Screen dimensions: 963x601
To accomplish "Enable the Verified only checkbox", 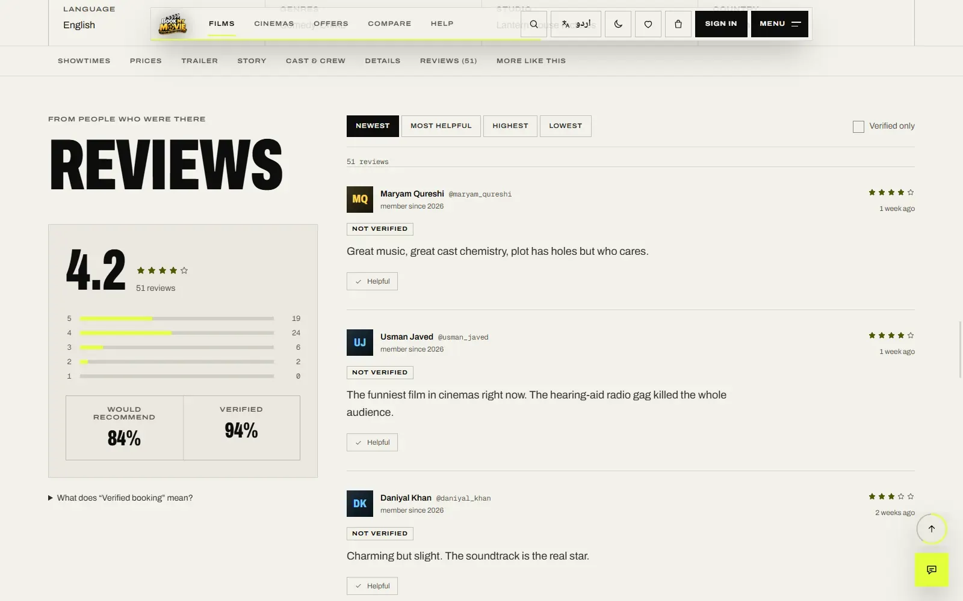I will pyautogui.click(x=858, y=126).
